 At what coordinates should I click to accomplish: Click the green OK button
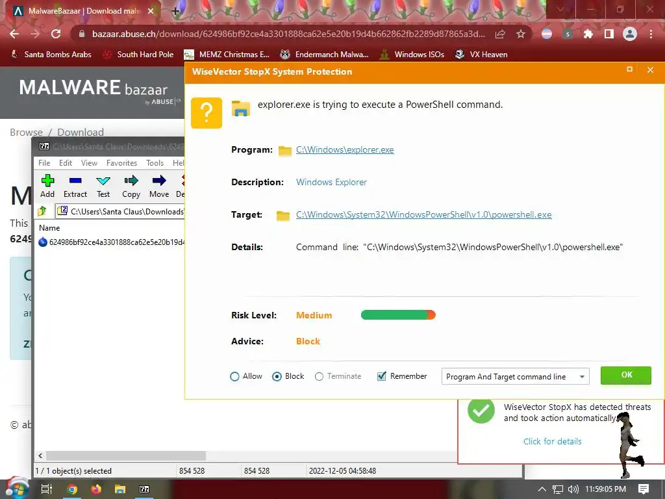coord(626,375)
